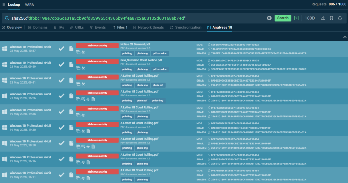
Task: Go to the Files 1 tab
Action: [120, 27]
